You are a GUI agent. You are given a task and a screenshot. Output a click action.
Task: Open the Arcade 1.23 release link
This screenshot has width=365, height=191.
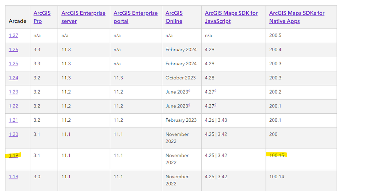tap(14, 92)
